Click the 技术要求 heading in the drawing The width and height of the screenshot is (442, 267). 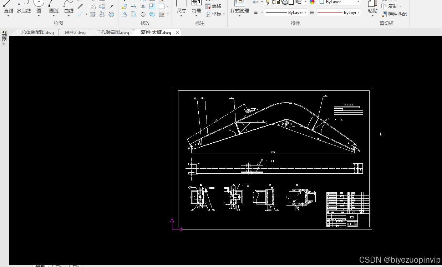349,105
